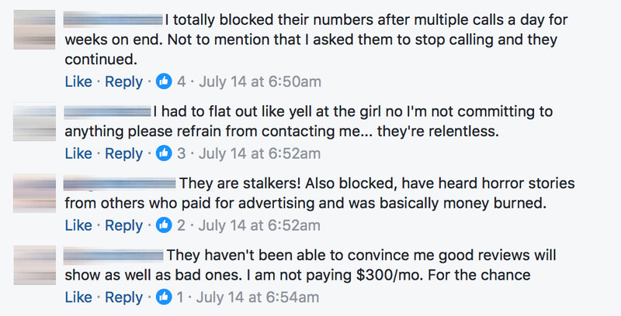Image resolution: width=621 pixels, height=316 pixels.
Task: Reply to the comment about blocked numbers
Action: coord(123,82)
